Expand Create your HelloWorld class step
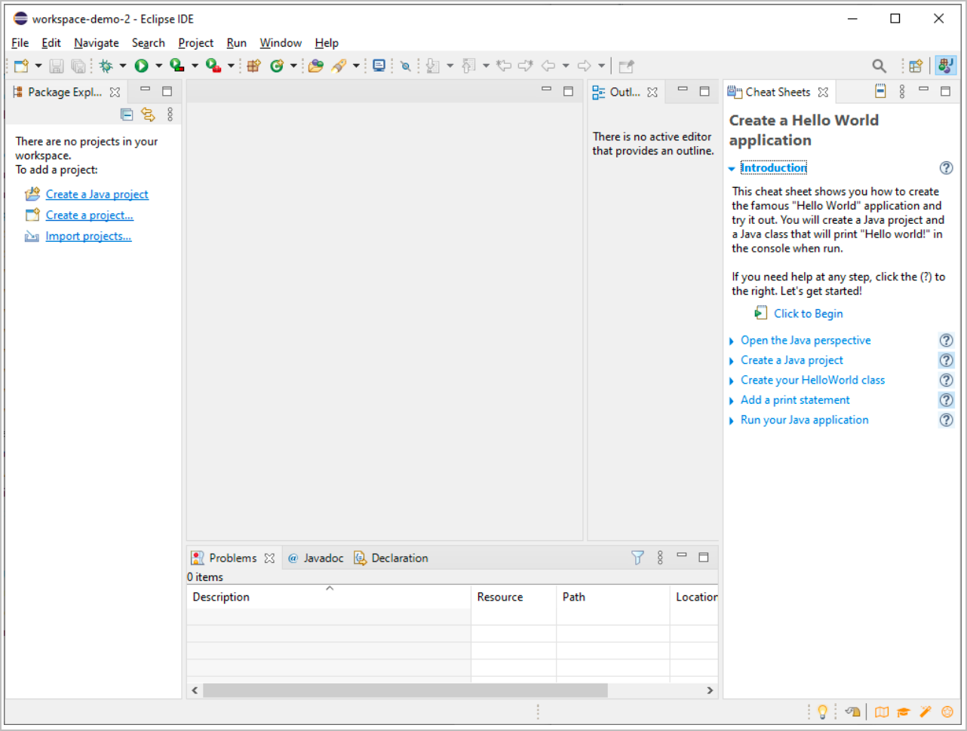 point(732,381)
